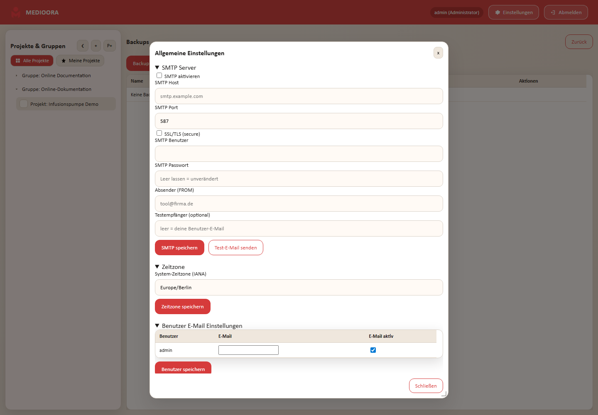Close the dialog with the x button
The width and height of the screenshot is (598, 415).
coord(438,53)
